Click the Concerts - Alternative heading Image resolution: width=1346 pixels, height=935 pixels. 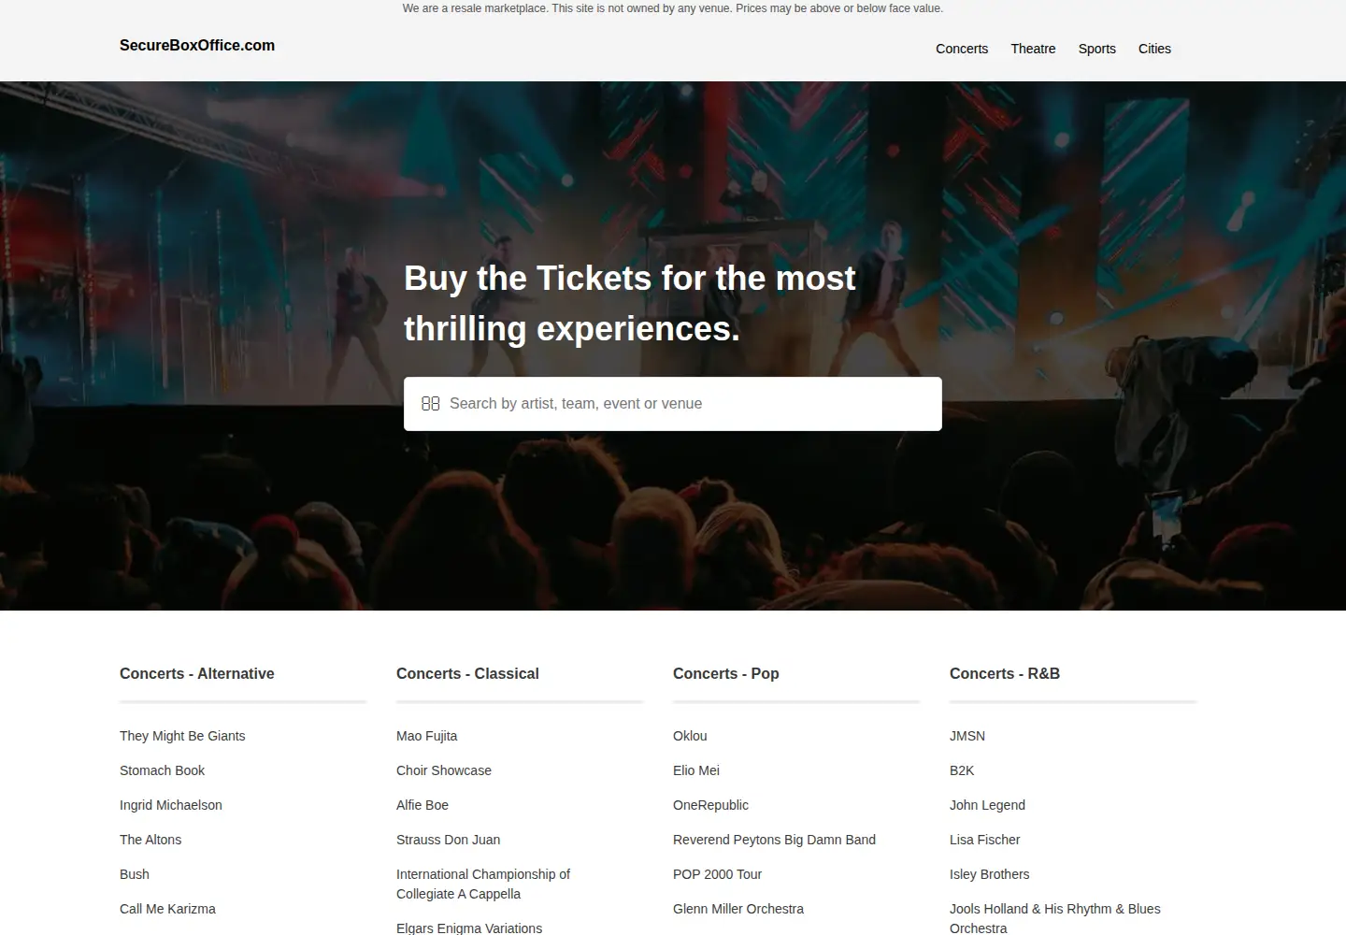click(x=197, y=673)
